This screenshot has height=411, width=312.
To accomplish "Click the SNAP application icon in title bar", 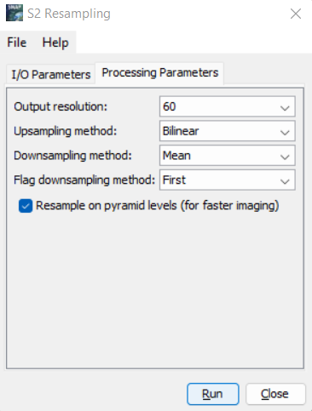I will tap(14, 13).
